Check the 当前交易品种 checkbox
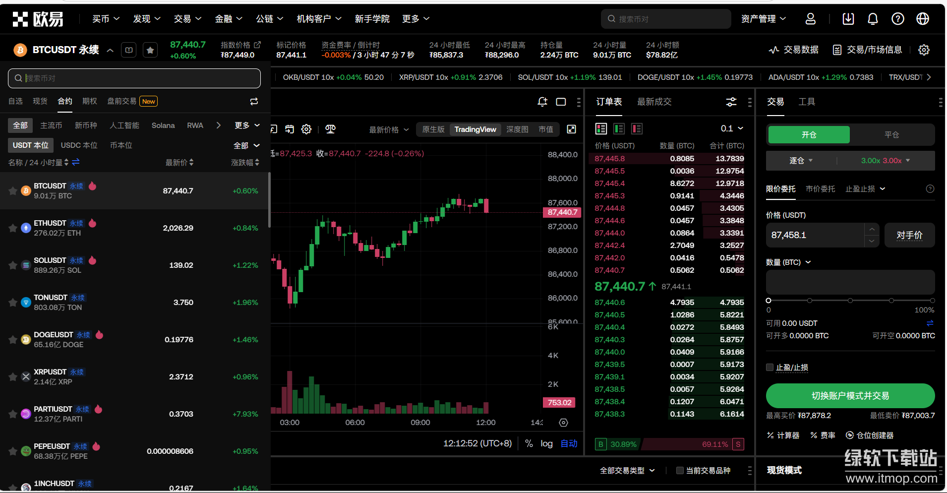The height and width of the screenshot is (493, 947). [680, 471]
